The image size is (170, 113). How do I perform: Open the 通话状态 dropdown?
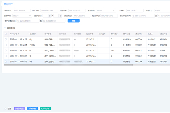(x=22, y=16)
